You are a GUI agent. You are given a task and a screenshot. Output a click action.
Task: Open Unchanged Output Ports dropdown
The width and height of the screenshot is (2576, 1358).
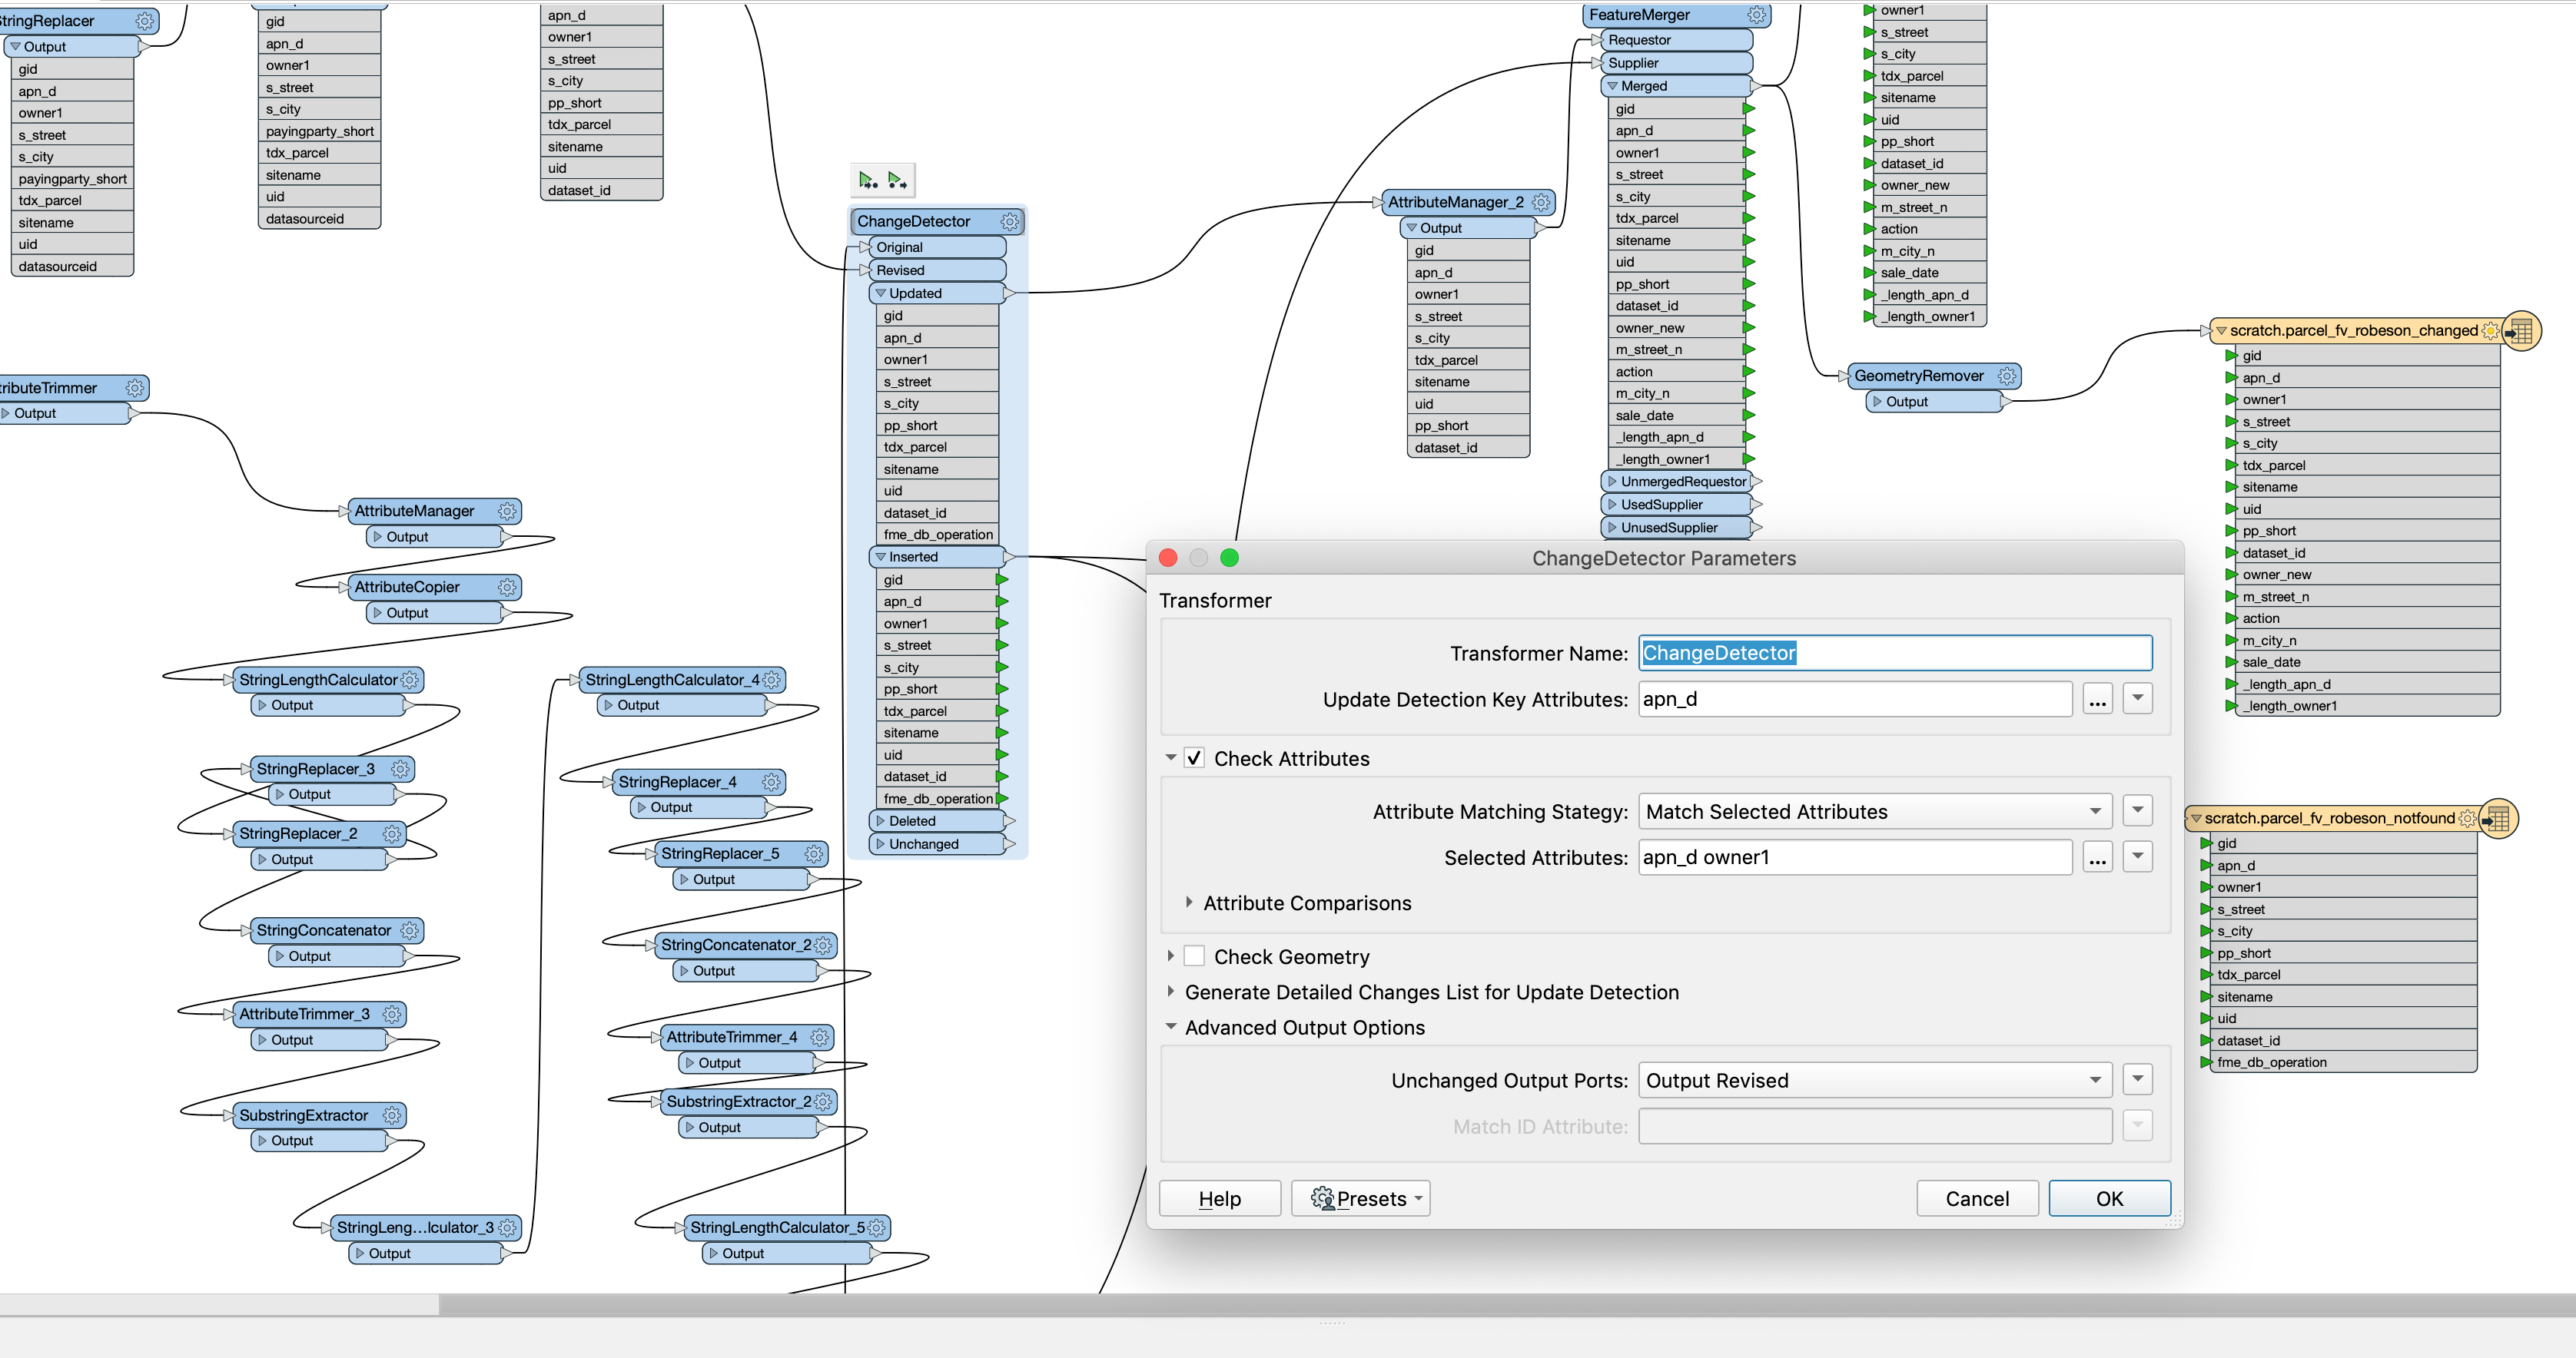pos(1875,1080)
